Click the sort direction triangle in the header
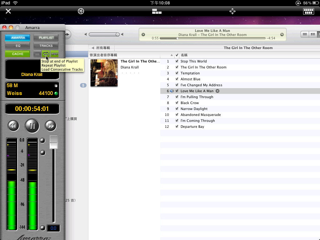 [172, 55]
